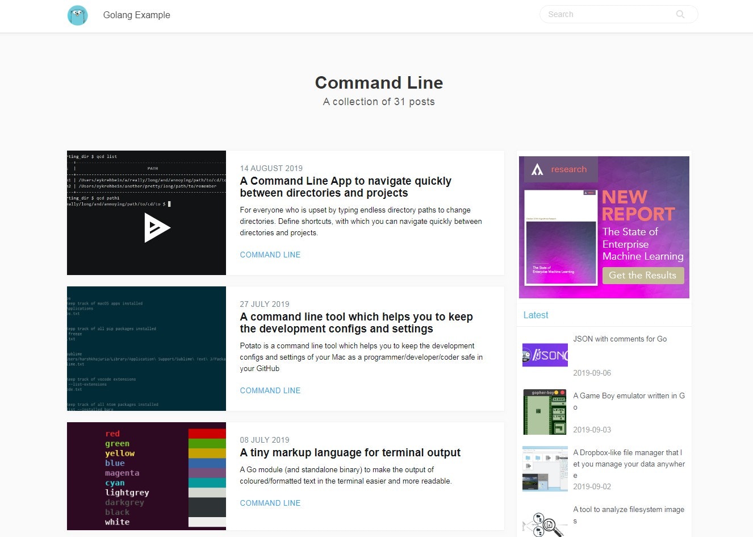
Task: Open the Latest tab in the sidebar
Action: pos(535,315)
